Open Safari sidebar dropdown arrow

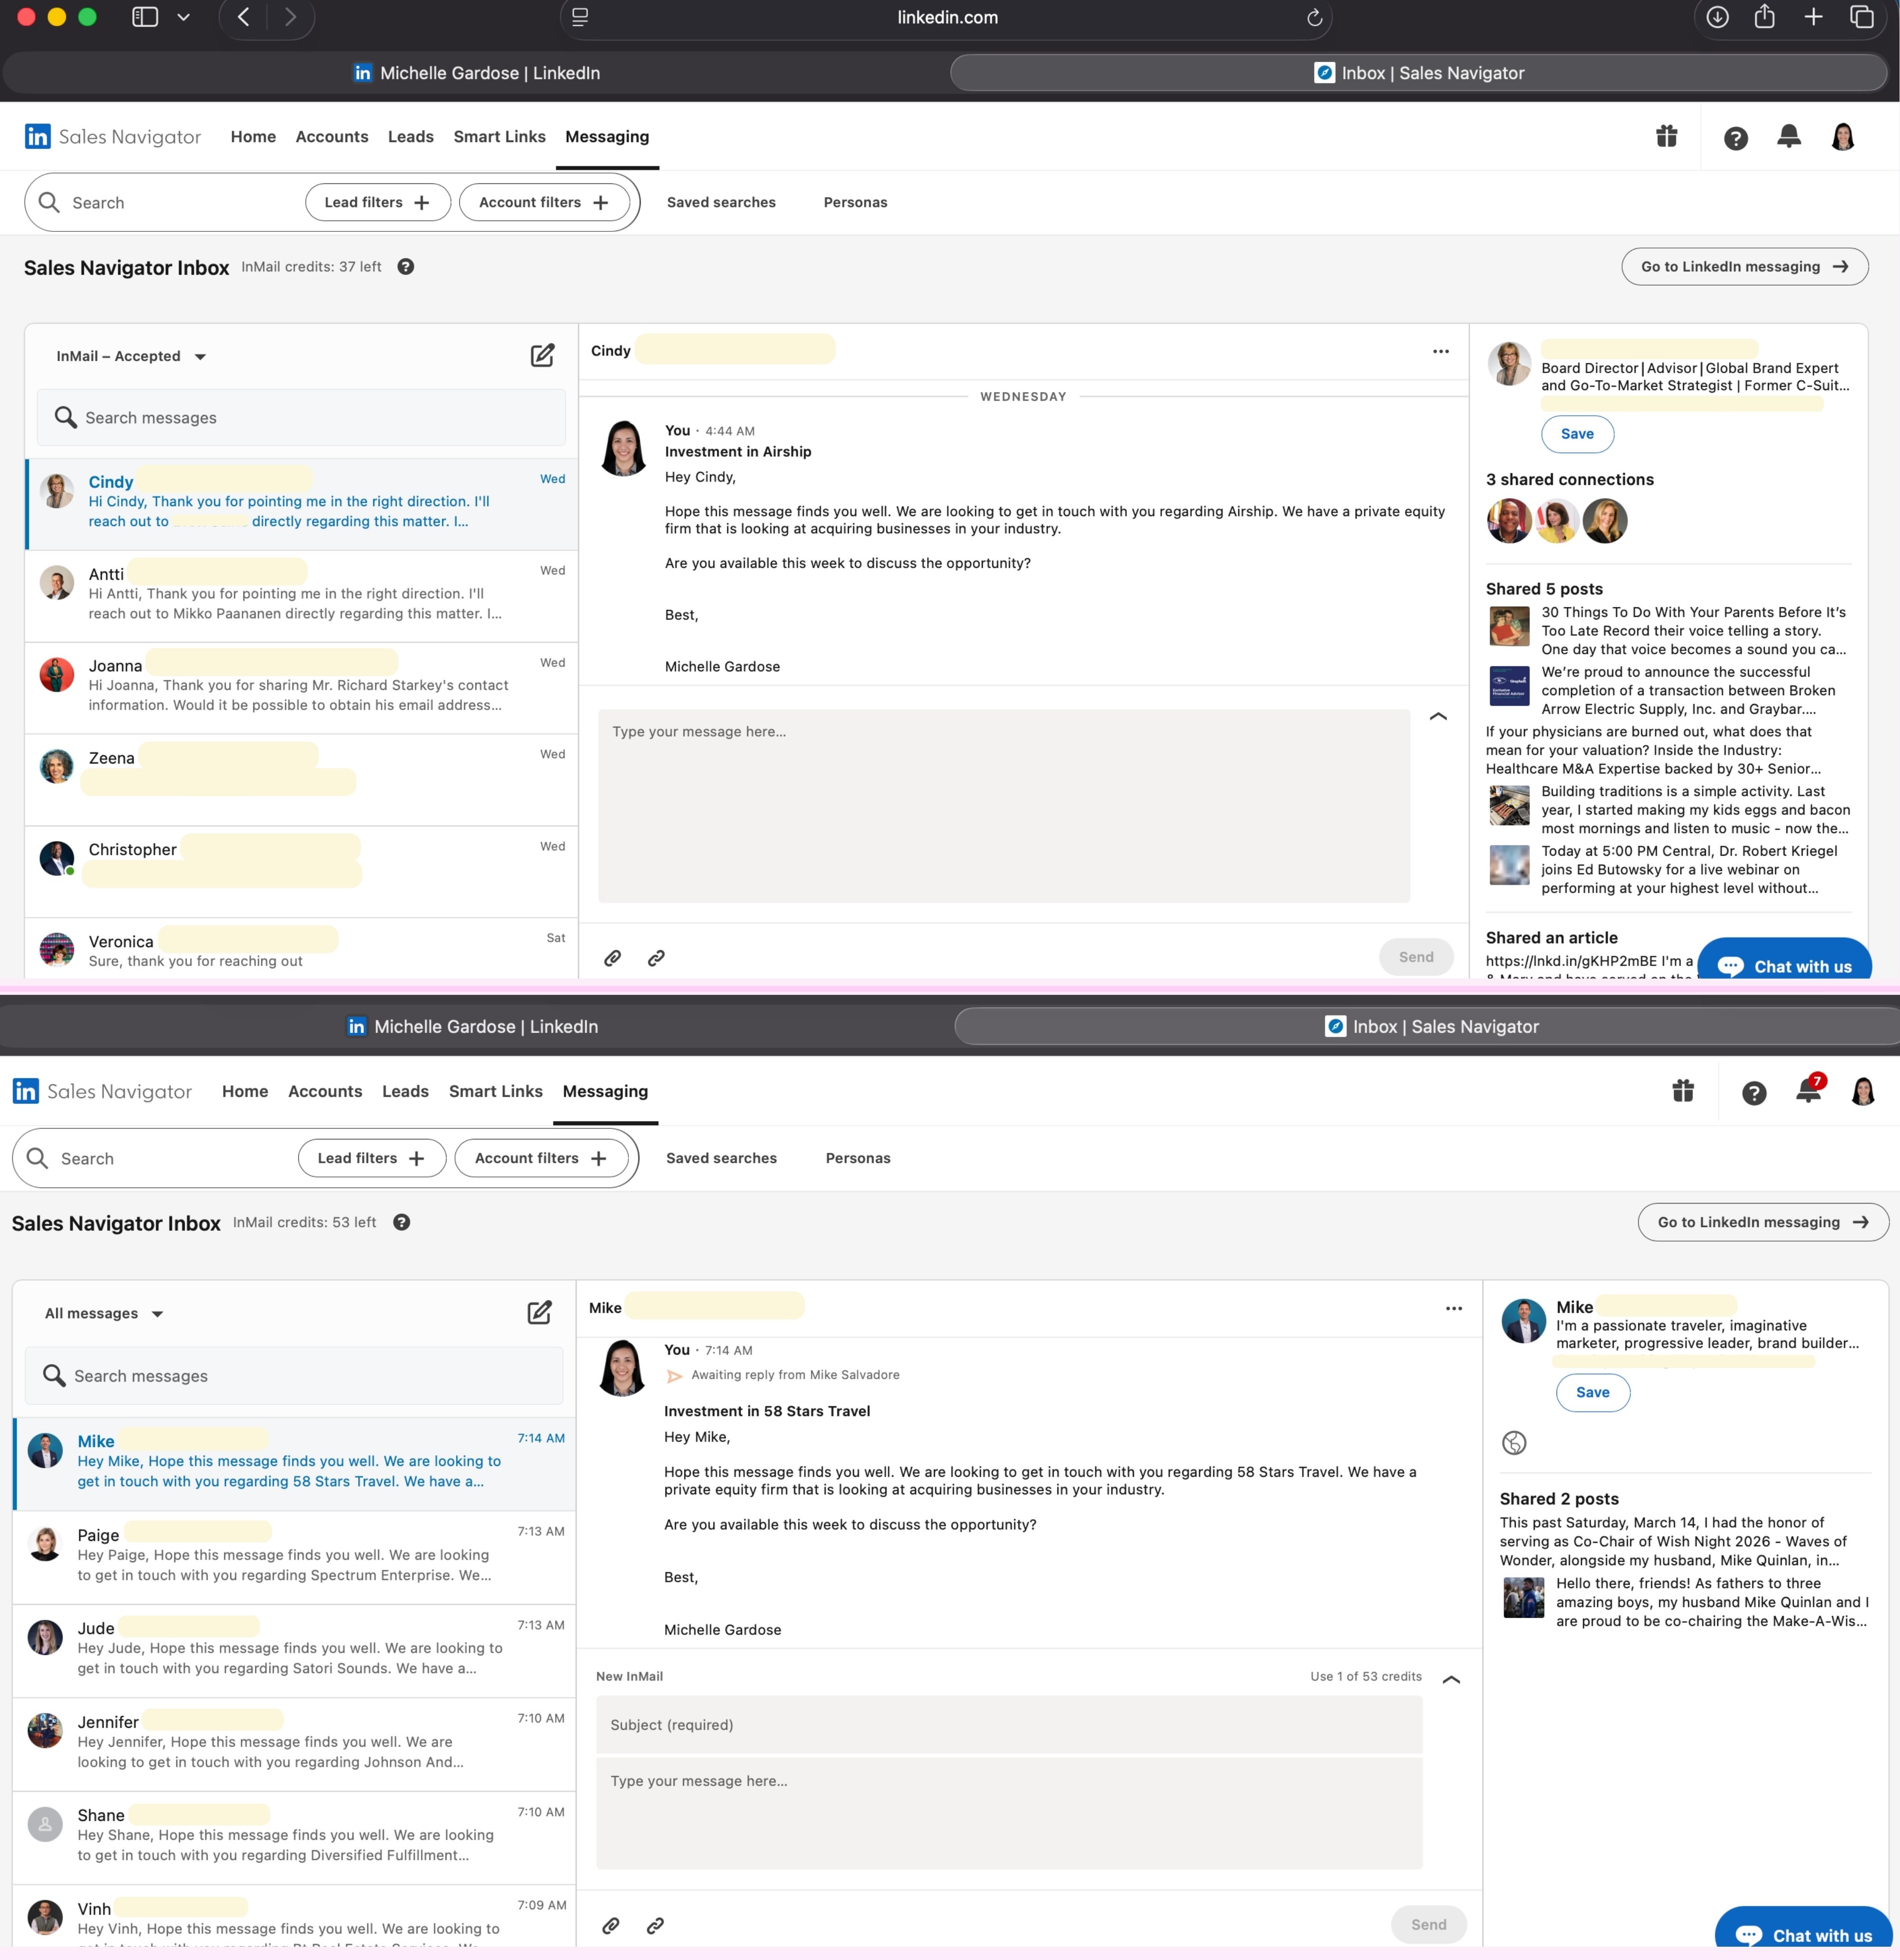[x=183, y=17]
